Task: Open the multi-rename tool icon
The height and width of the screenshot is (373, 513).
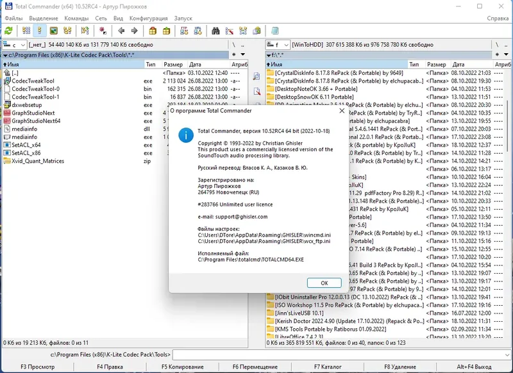Action: pyautogui.click(x=230, y=31)
